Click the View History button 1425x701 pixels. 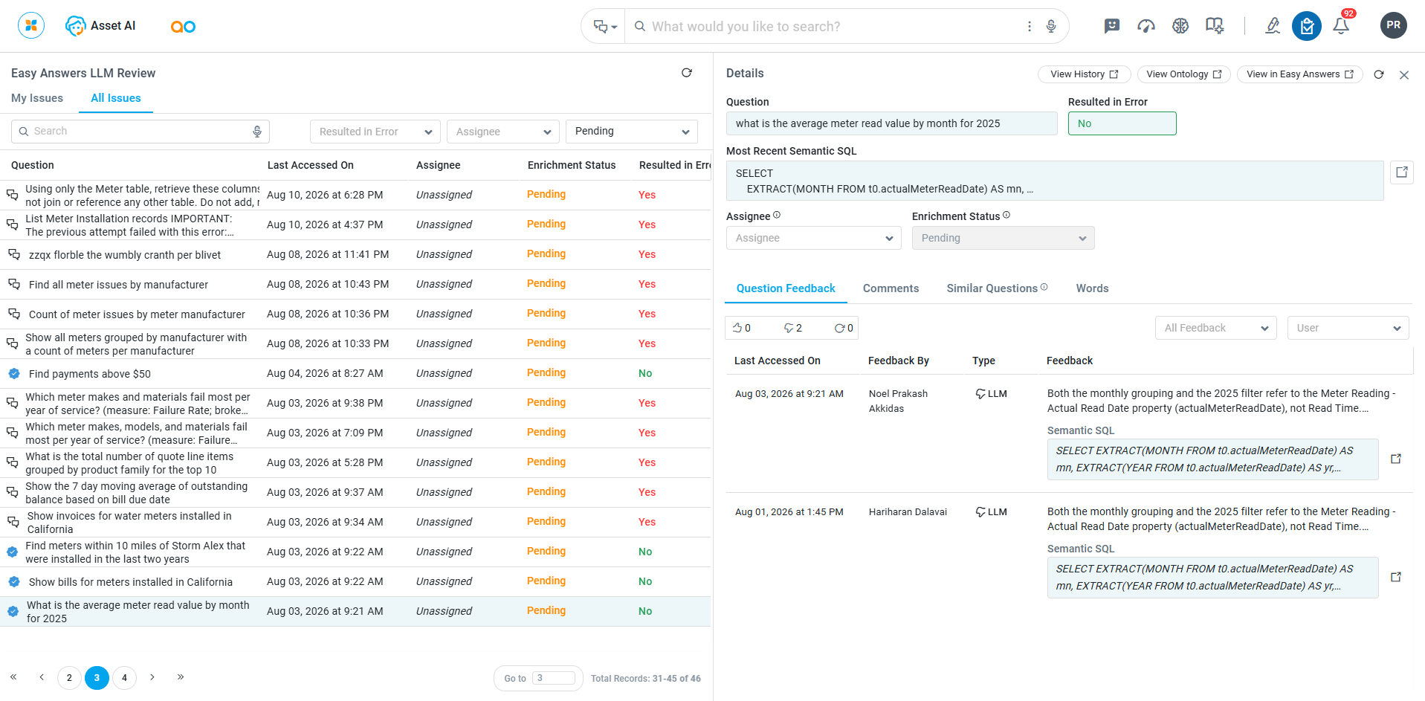[1084, 74]
